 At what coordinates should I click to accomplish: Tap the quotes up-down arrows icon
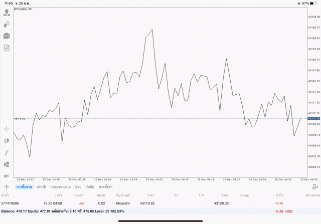click(7, 24)
